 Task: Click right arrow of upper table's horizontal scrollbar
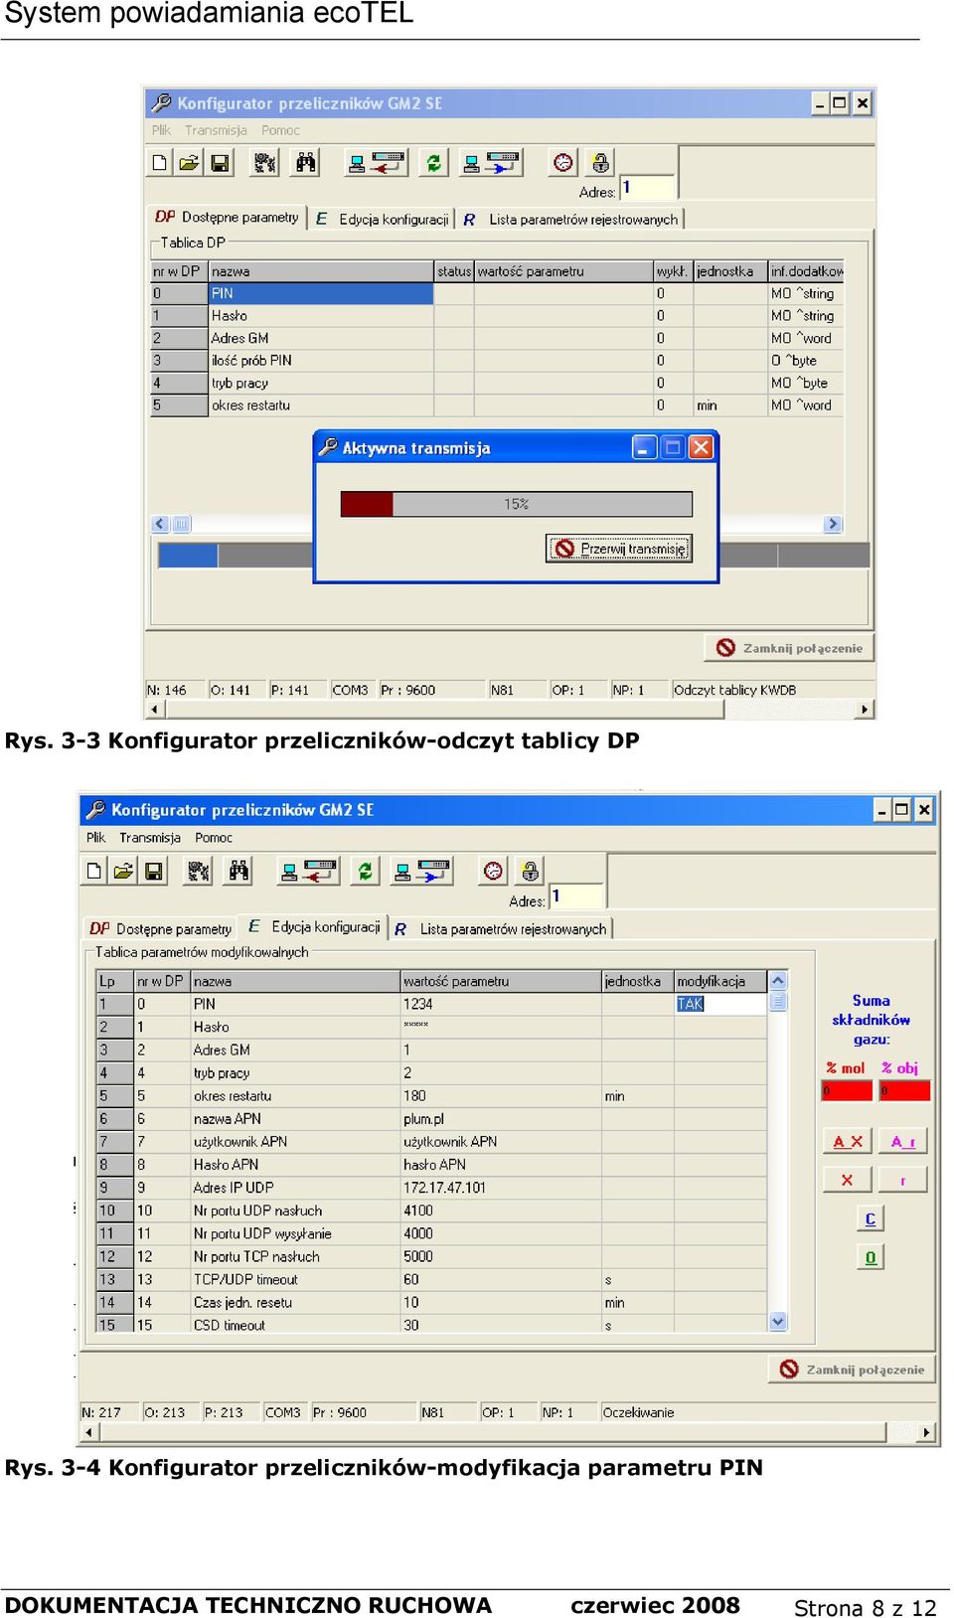click(x=833, y=524)
